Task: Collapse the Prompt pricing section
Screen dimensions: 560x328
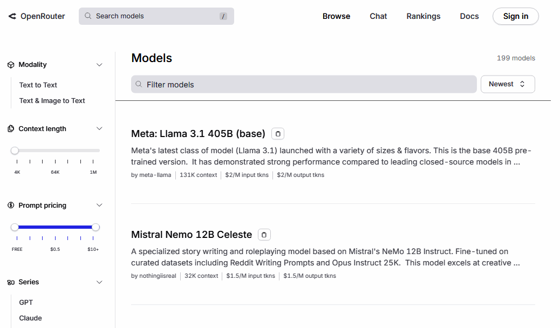Action: pos(99,205)
